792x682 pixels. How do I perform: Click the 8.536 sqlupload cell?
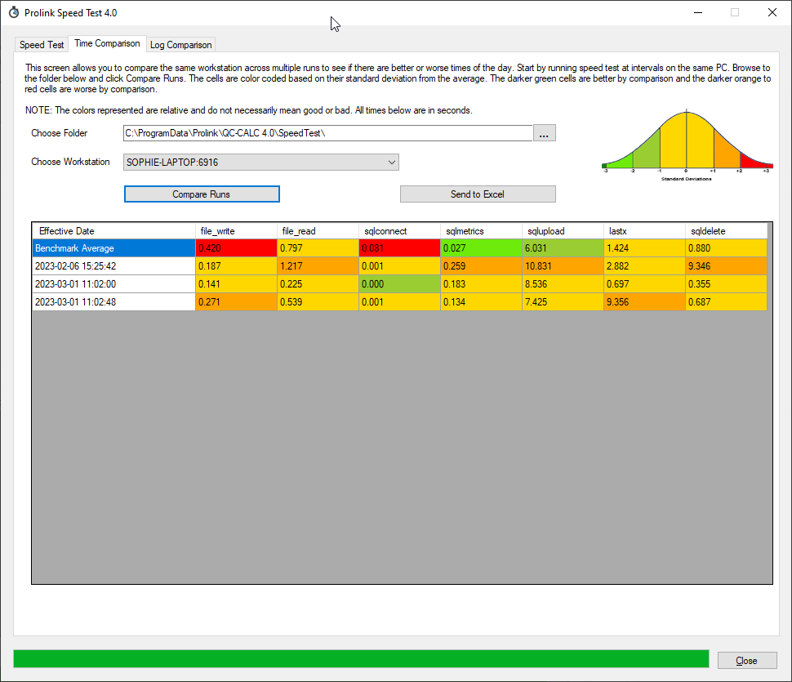(563, 284)
